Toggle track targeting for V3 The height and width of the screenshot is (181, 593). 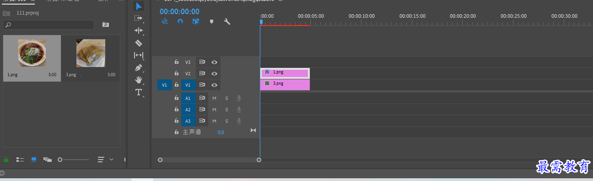tap(188, 62)
